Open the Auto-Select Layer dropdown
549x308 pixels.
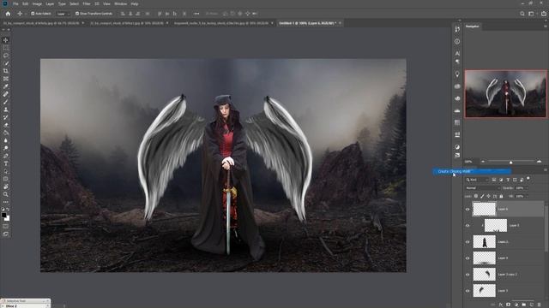pos(63,14)
